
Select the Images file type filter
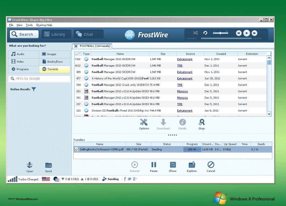pyautogui.click(x=55, y=54)
